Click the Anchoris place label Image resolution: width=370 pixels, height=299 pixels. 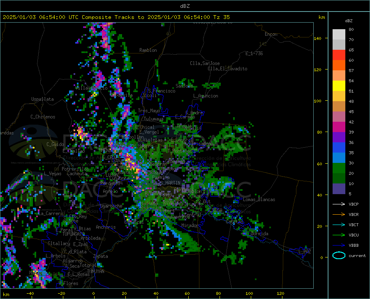coord(106,227)
